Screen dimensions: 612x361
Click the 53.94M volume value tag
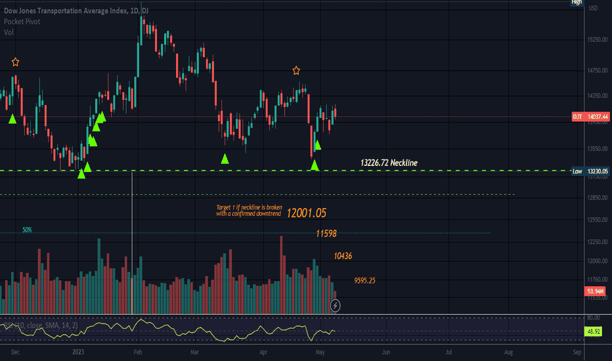click(x=595, y=291)
